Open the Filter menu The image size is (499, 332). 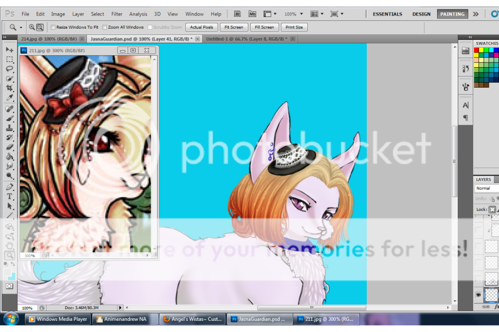pyautogui.click(x=117, y=14)
